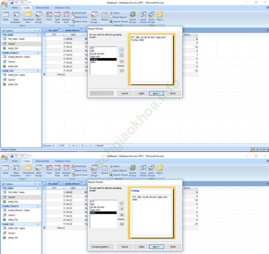This screenshot has width=269, height=254.
Task: Click Grouping Options button in lower dialog
Action: (101, 247)
